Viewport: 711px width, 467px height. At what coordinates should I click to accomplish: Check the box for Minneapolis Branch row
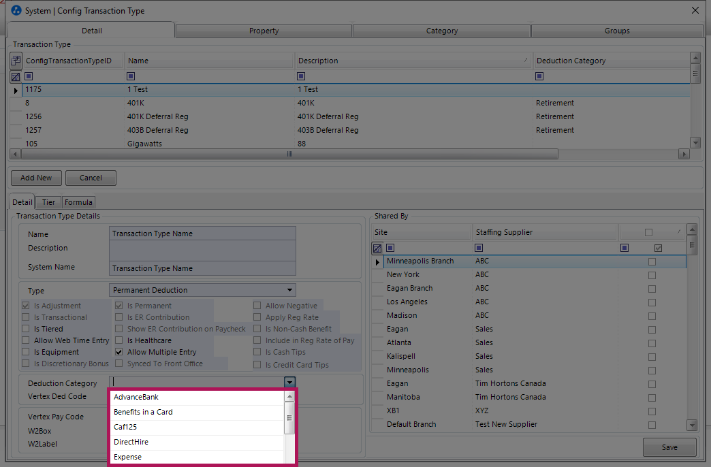click(652, 261)
